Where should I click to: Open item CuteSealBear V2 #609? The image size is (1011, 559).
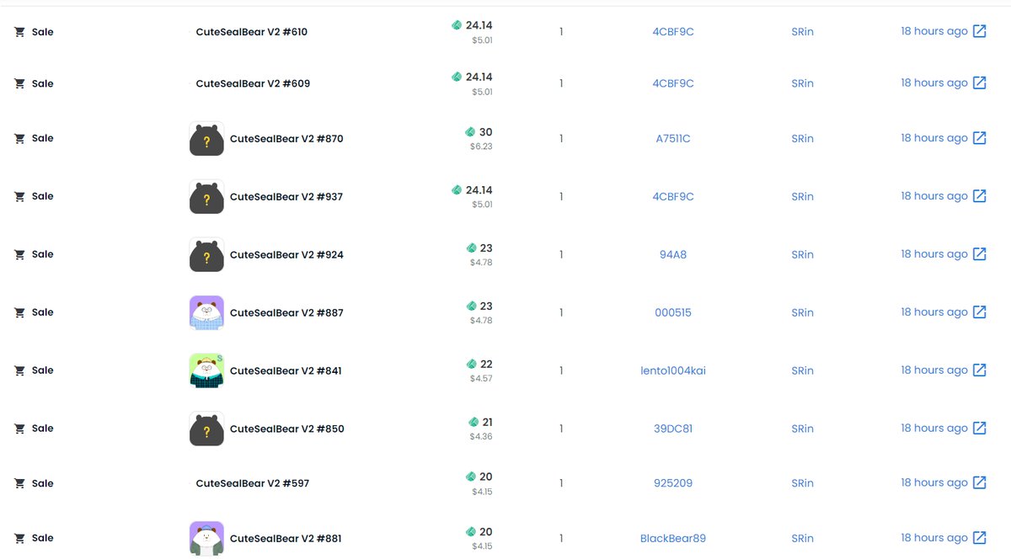pos(253,83)
